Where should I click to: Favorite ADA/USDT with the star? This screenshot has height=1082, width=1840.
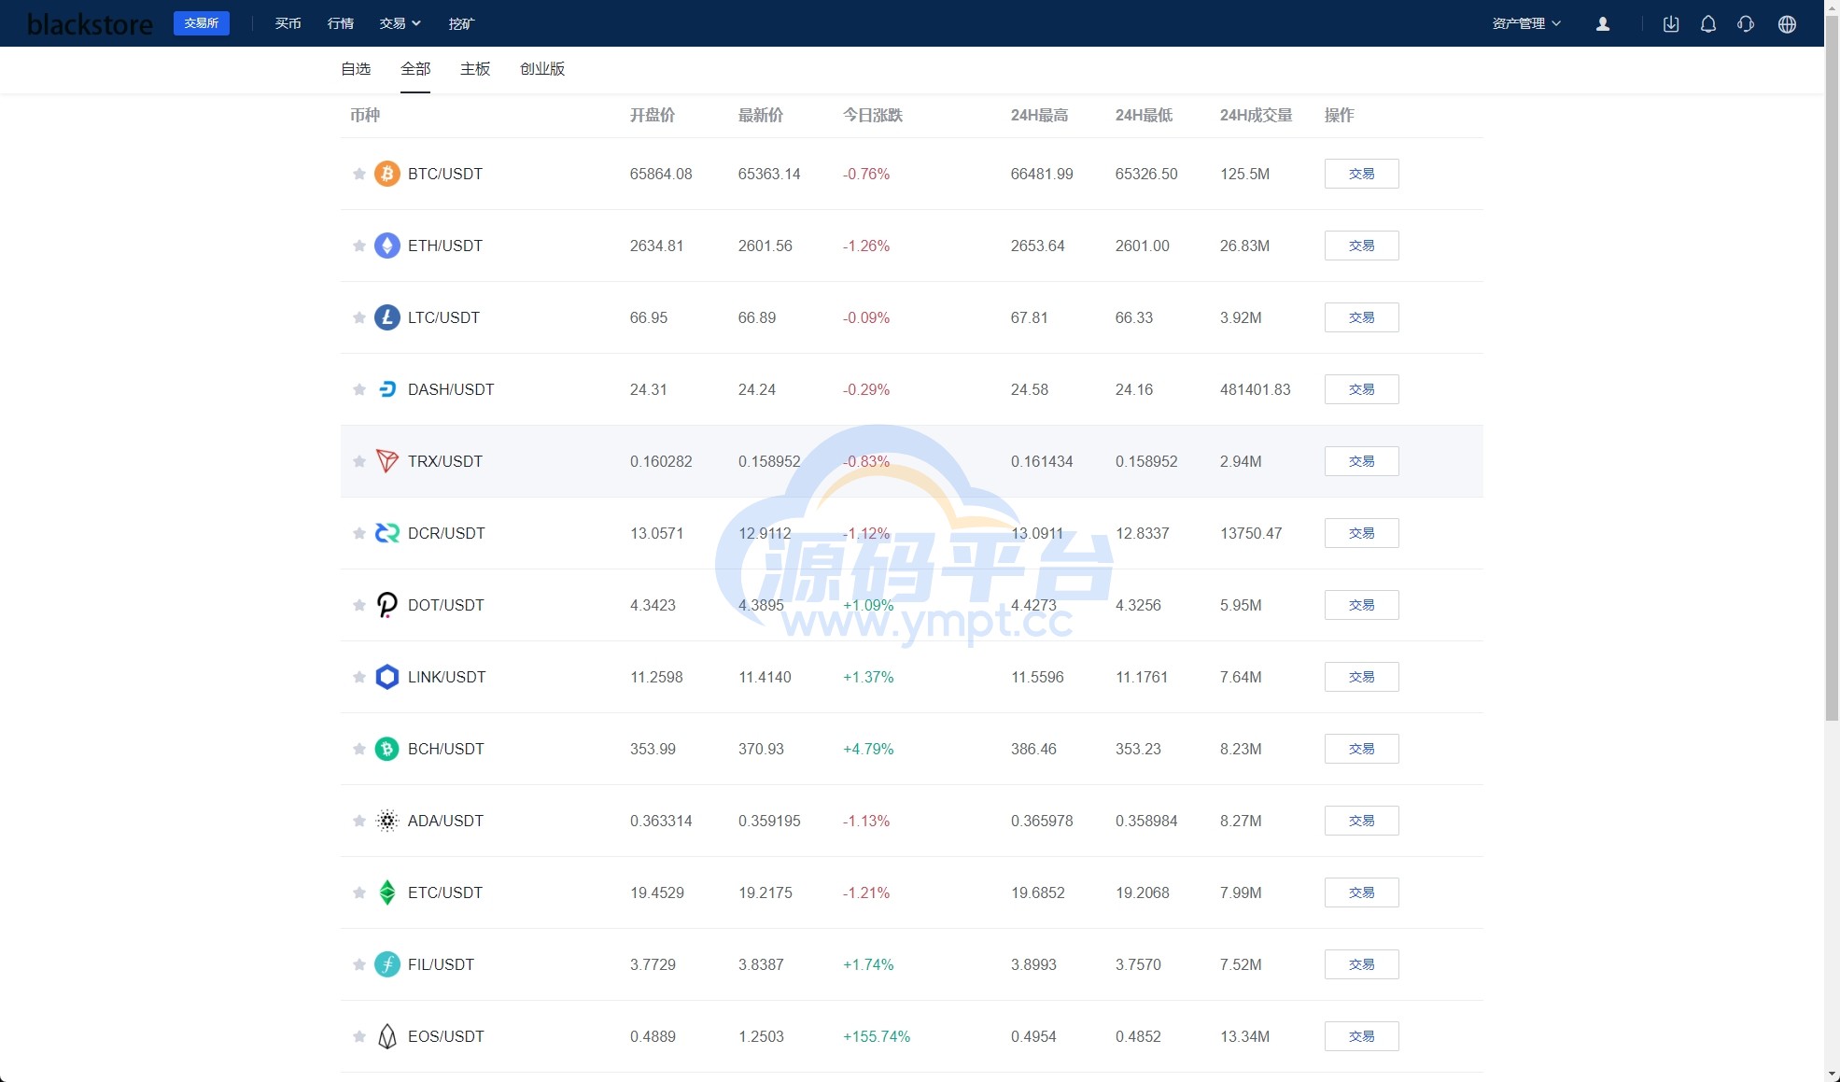(x=358, y=821)
